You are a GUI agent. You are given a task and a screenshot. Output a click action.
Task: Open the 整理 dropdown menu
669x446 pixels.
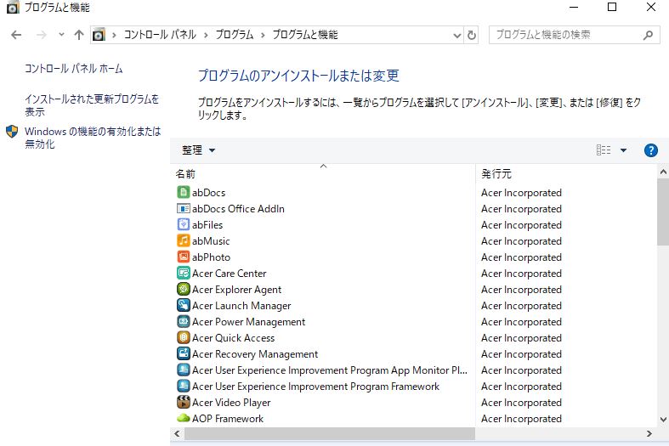pos(198,150)
